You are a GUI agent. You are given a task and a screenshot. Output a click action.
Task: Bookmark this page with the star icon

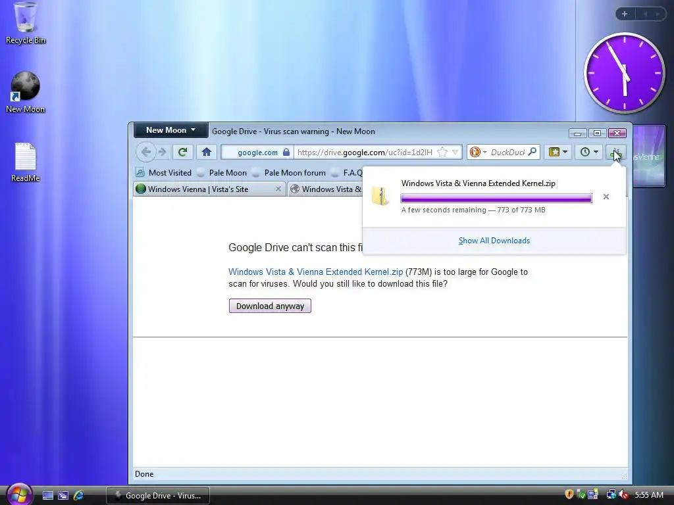442,152
